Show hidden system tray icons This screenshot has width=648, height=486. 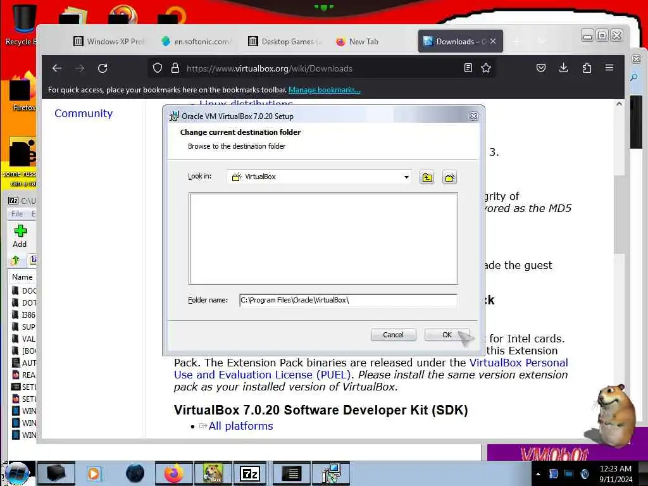(538, 474)
